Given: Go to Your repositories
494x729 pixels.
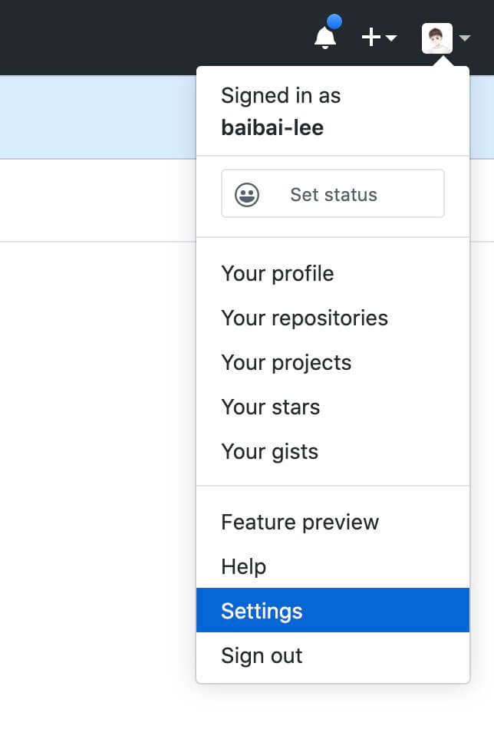Looking at the screenshot, I should click(305, 318).
